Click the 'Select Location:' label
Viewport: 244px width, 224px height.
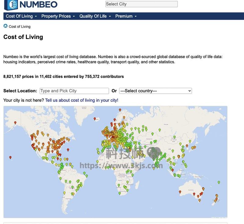click(20, 91)
